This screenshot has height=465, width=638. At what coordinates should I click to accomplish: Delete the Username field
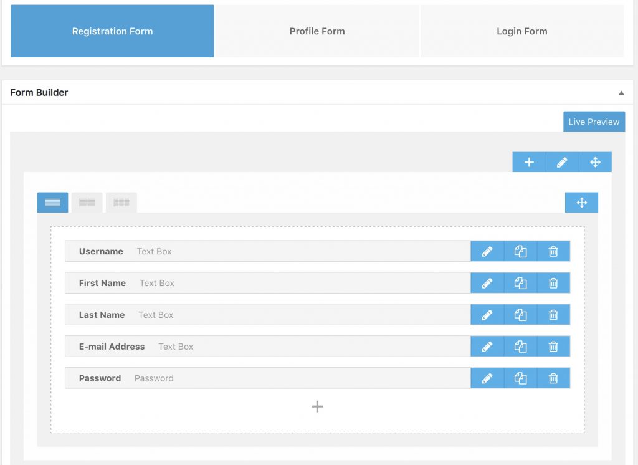click(553, 251)
